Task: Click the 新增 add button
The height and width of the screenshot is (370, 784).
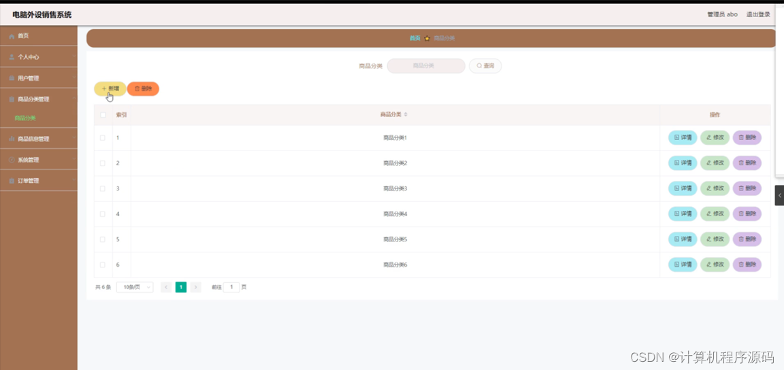Action: coord(110,88)
